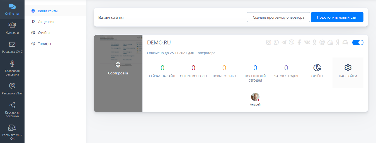Screen dimensions: 376x143
Task: Open Голосовая рассылка microphone section
Action: (x=12, y=68)
